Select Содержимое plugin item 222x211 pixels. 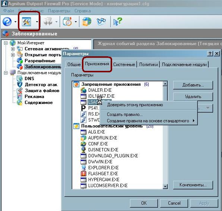(39, 103)
